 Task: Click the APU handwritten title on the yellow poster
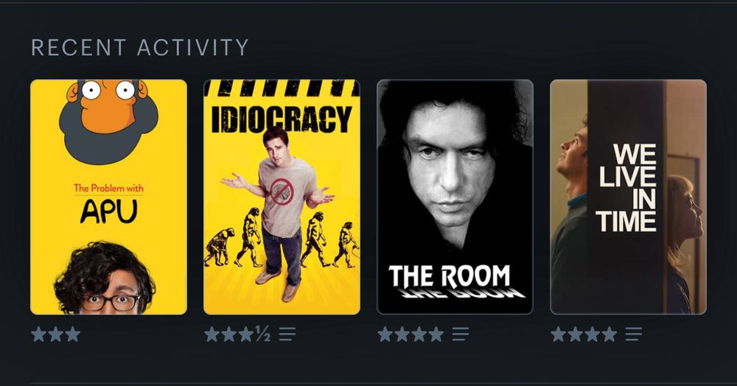point(108,211)
